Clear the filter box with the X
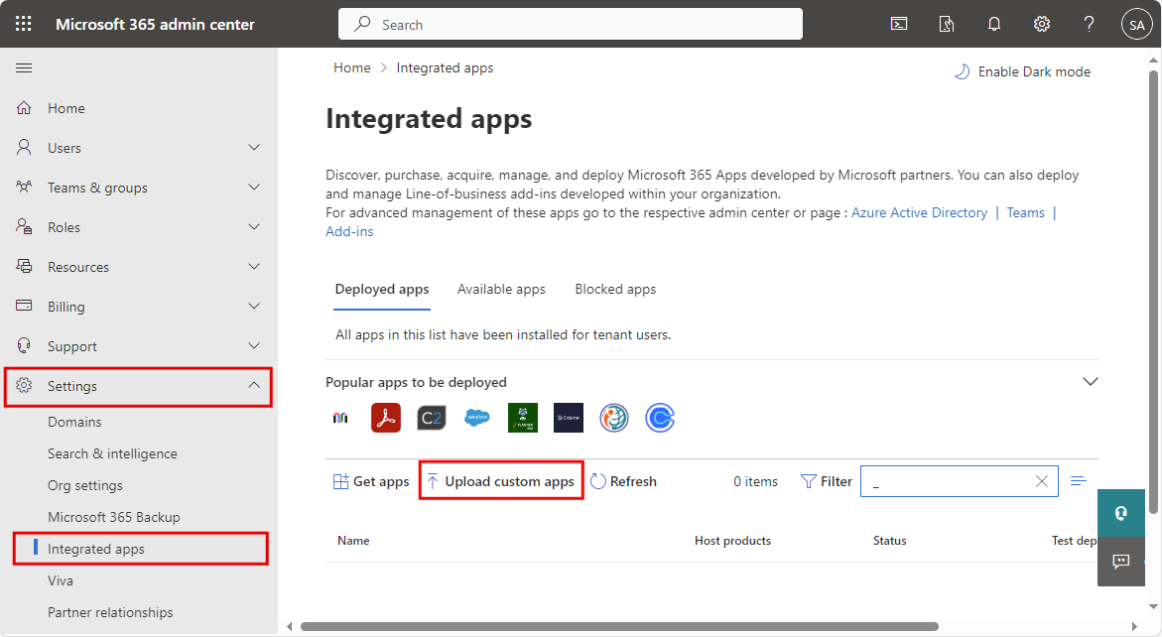The width and height of the screenshot is (1162, 637). [1041, 481]
